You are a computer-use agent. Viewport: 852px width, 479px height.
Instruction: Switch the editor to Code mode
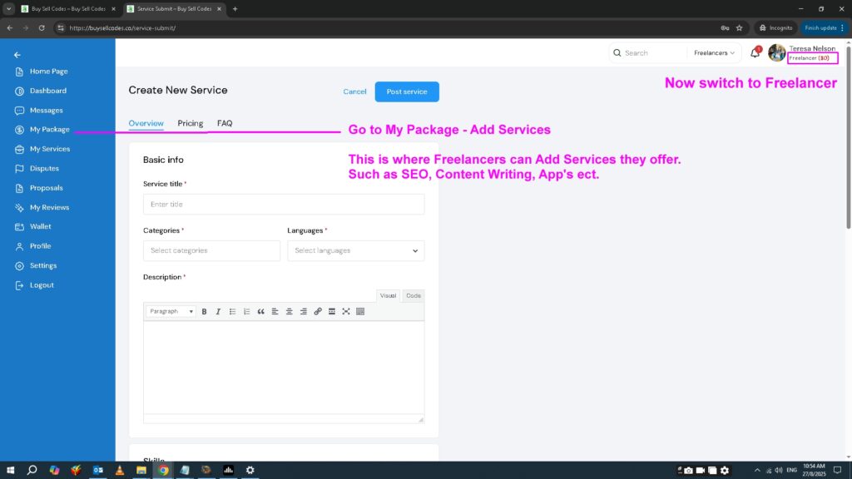(413, 295)
